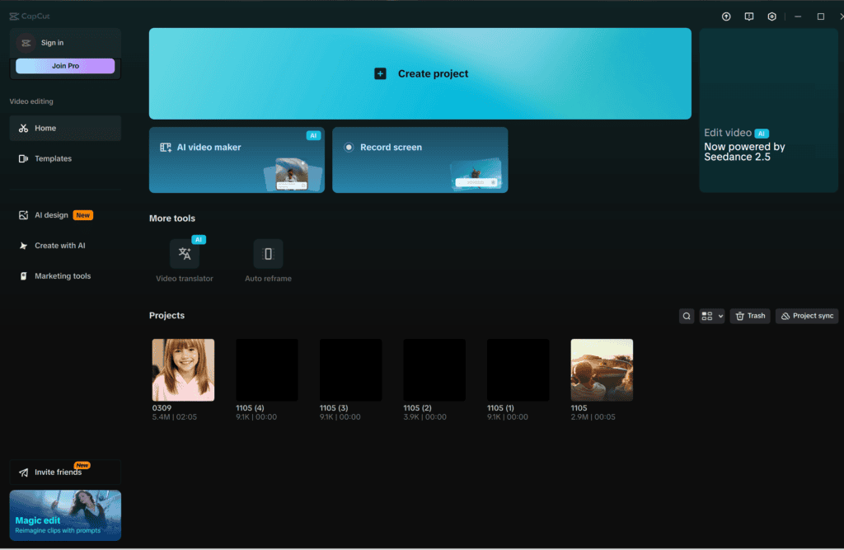
Task: Open the feedback icon in title bar
Action: tap(748, 16)
